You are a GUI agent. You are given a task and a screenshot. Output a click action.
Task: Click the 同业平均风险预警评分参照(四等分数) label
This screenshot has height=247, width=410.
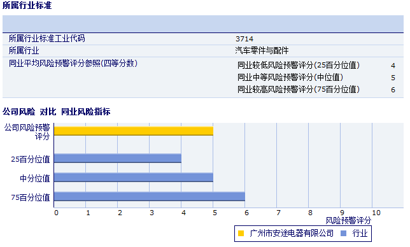click(73, 63)
